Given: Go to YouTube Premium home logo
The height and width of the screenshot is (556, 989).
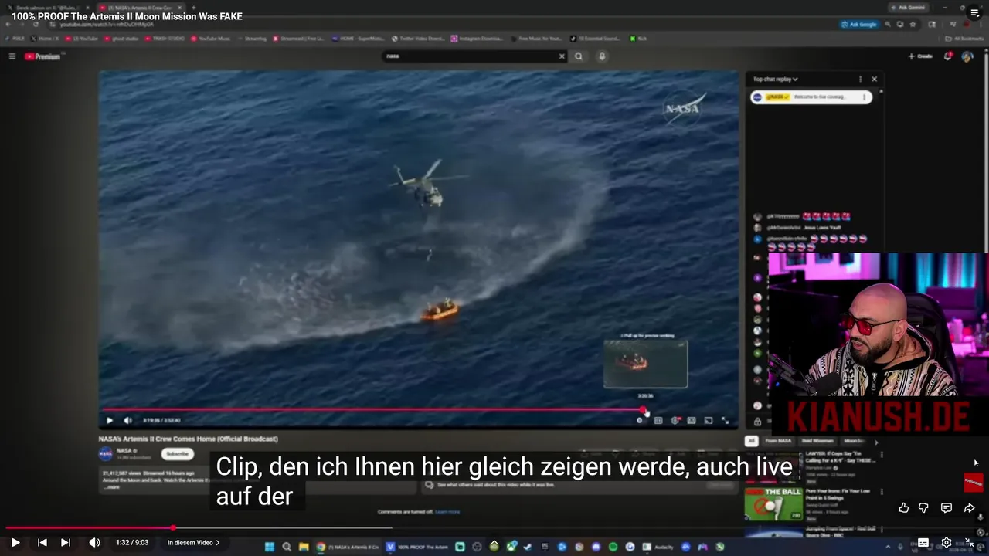Looking at the screenshot, I should point(42,56).
